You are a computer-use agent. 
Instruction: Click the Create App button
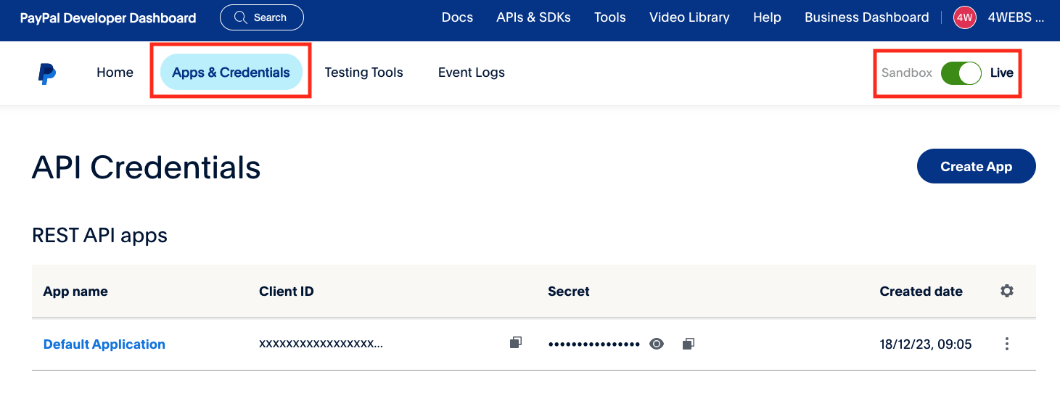[x=976, y=166]
